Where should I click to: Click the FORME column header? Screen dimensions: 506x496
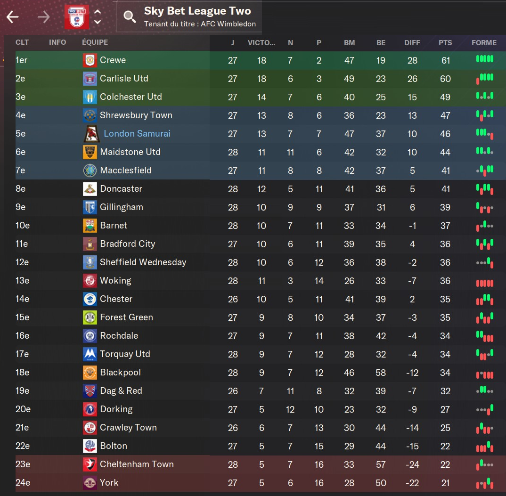[484, 42]
